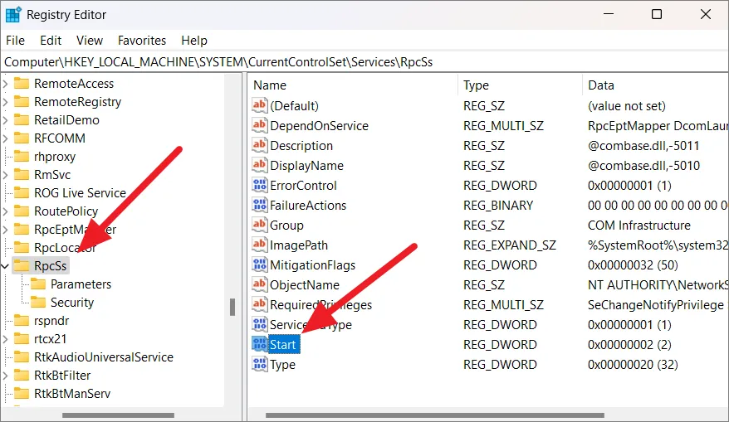This screenshot has height=422, width=729.
Task: Click the DependOnService value icon
Action: [259, 125]
